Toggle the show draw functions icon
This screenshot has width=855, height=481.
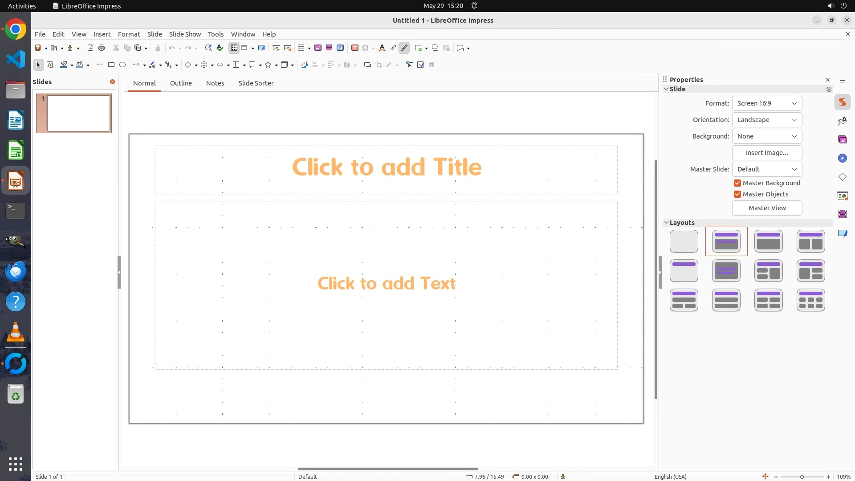point(404,48)
